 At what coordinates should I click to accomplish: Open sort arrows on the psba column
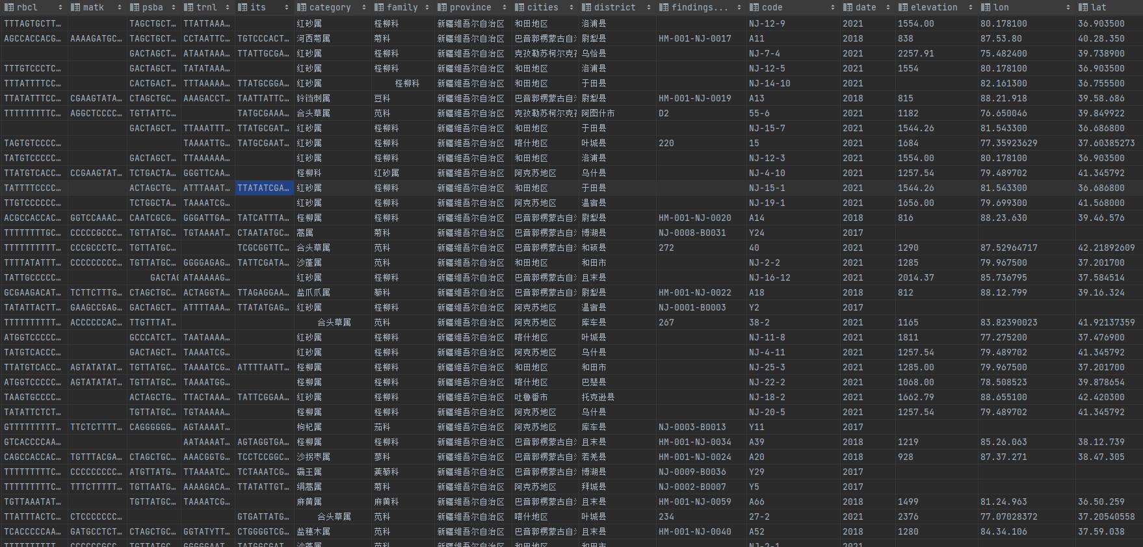click(x=172, y=7)
